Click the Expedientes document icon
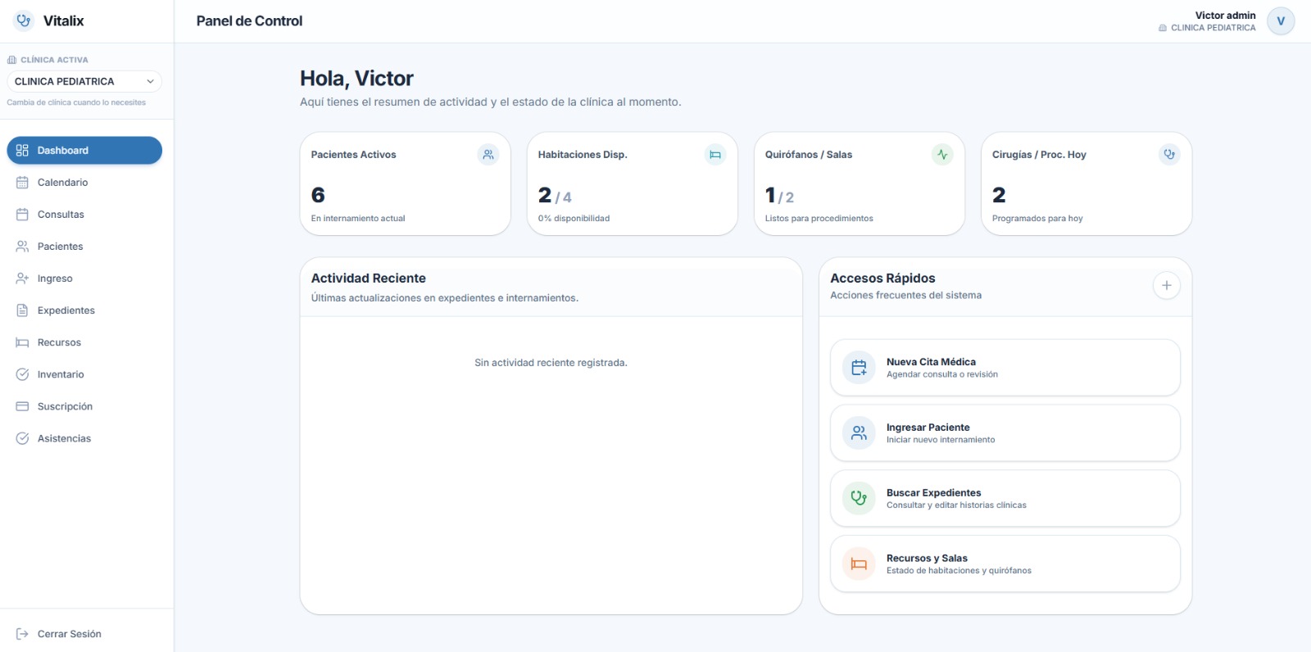Image resolution: width=1311 pixels, height=652 pixels. pyautogui.click(x=22, y=310)
